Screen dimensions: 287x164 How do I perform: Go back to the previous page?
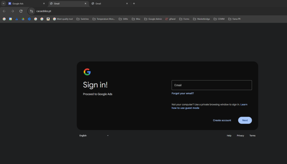point(4,11)
